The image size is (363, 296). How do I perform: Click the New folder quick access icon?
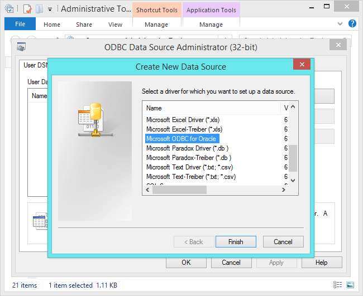(39, 9)
